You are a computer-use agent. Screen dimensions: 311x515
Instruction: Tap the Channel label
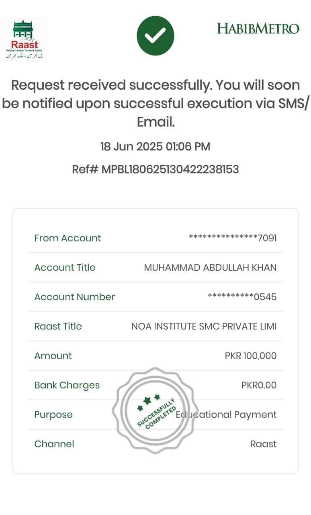[54, 444]
